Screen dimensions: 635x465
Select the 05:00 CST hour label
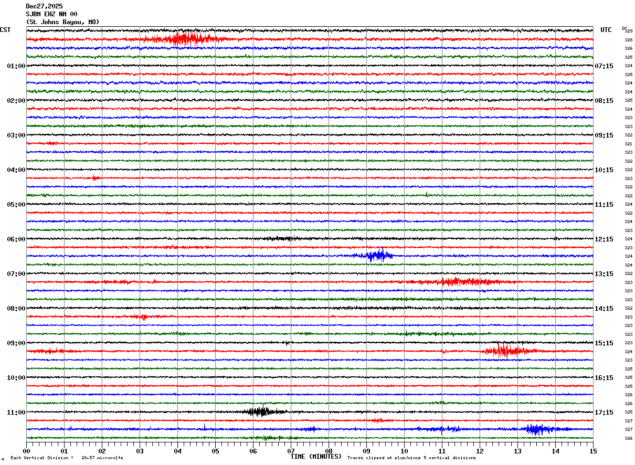pyautogui.click(x=16, y=205)
